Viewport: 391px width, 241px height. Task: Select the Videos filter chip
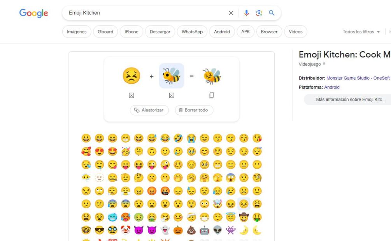point(295,32)
